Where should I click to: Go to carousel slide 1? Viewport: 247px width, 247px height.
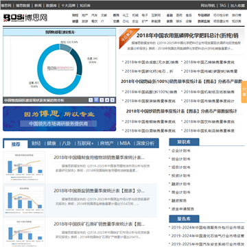91,100
